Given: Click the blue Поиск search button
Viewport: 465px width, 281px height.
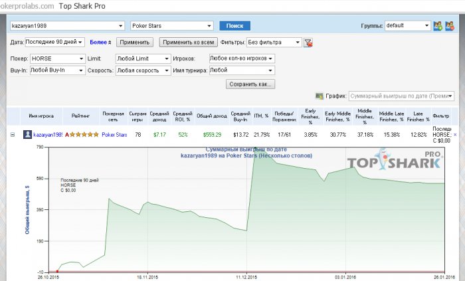Looking at the screenshot, I should coord(235,26).
